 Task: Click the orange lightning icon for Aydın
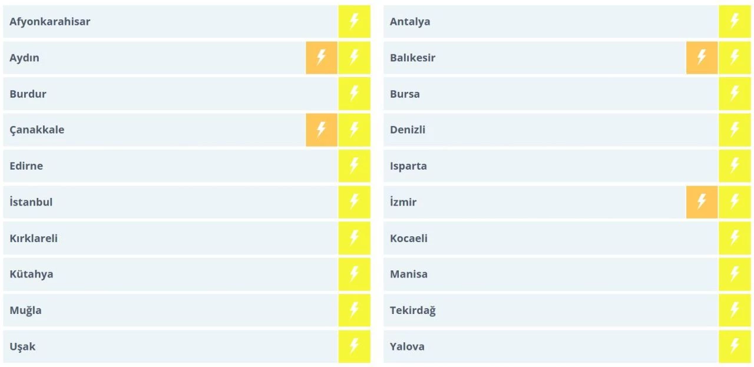click(x=321, y=58)
